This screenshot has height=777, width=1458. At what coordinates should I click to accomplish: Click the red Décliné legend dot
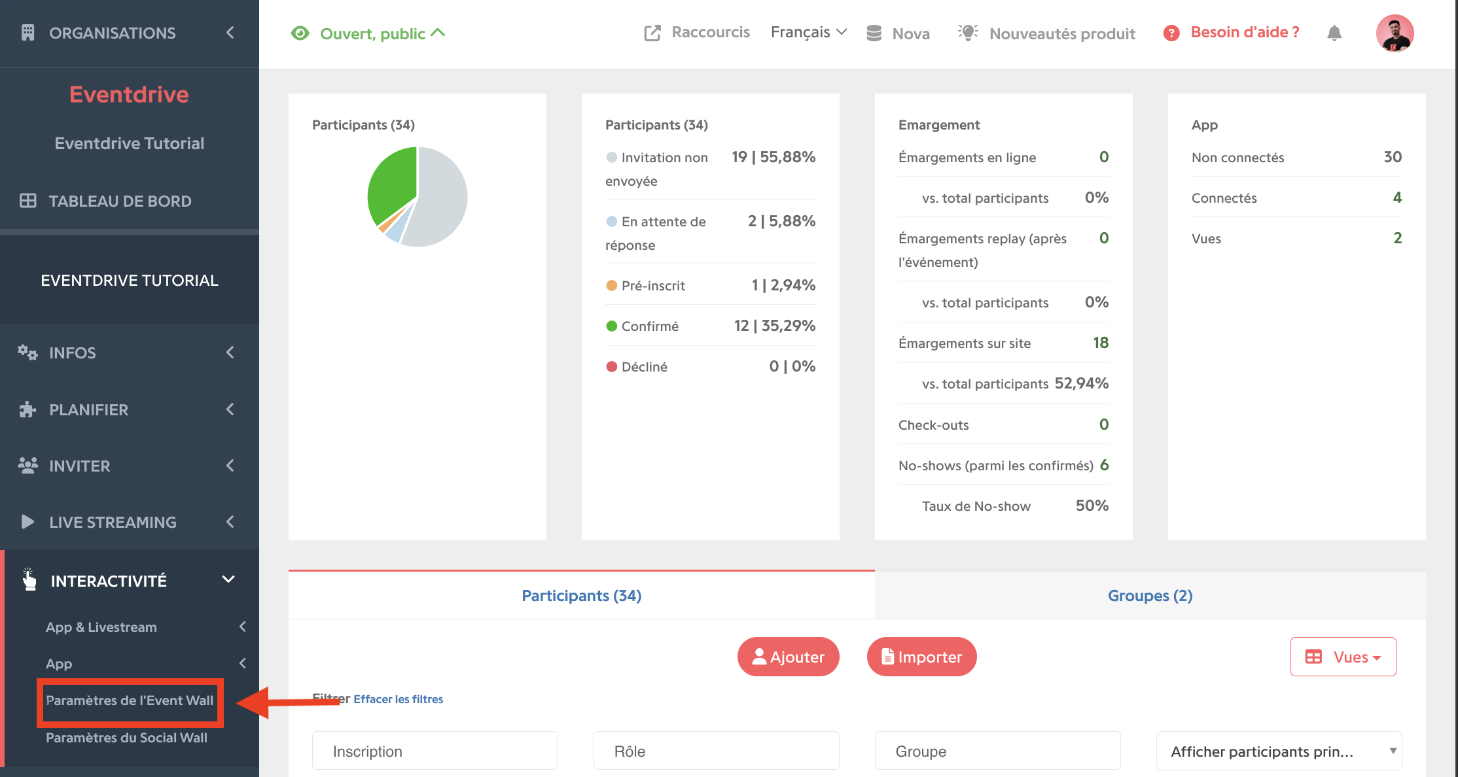pyautogui.click(x=612, y=366)
